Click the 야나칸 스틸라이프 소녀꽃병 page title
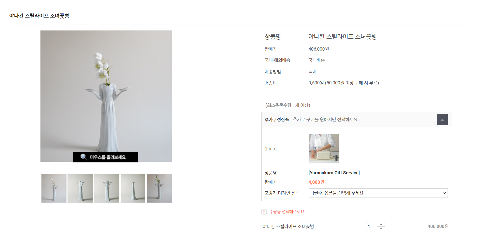 tap(39, 16)
